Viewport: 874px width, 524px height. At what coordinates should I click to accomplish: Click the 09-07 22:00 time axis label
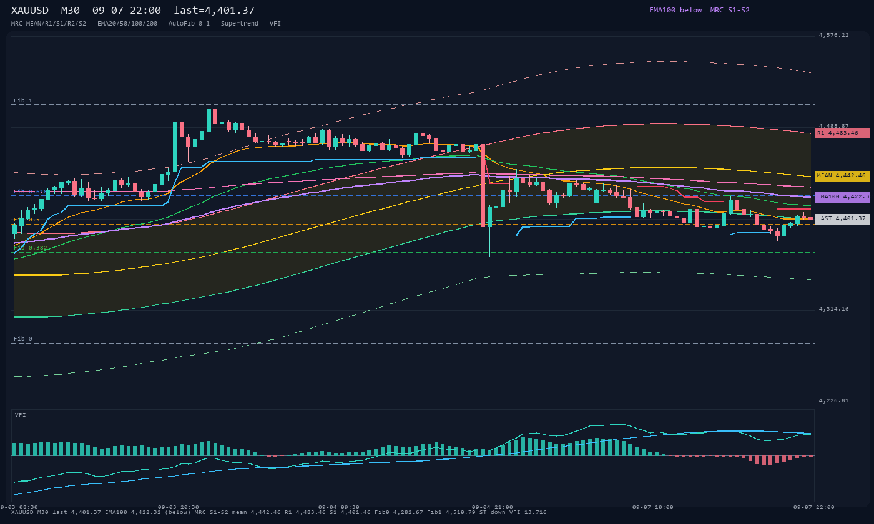pos(813,507)
